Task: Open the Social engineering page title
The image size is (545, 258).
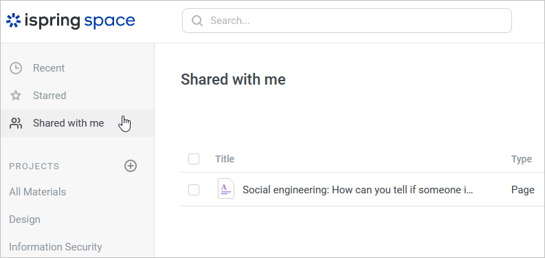Action: click(357, 190)
